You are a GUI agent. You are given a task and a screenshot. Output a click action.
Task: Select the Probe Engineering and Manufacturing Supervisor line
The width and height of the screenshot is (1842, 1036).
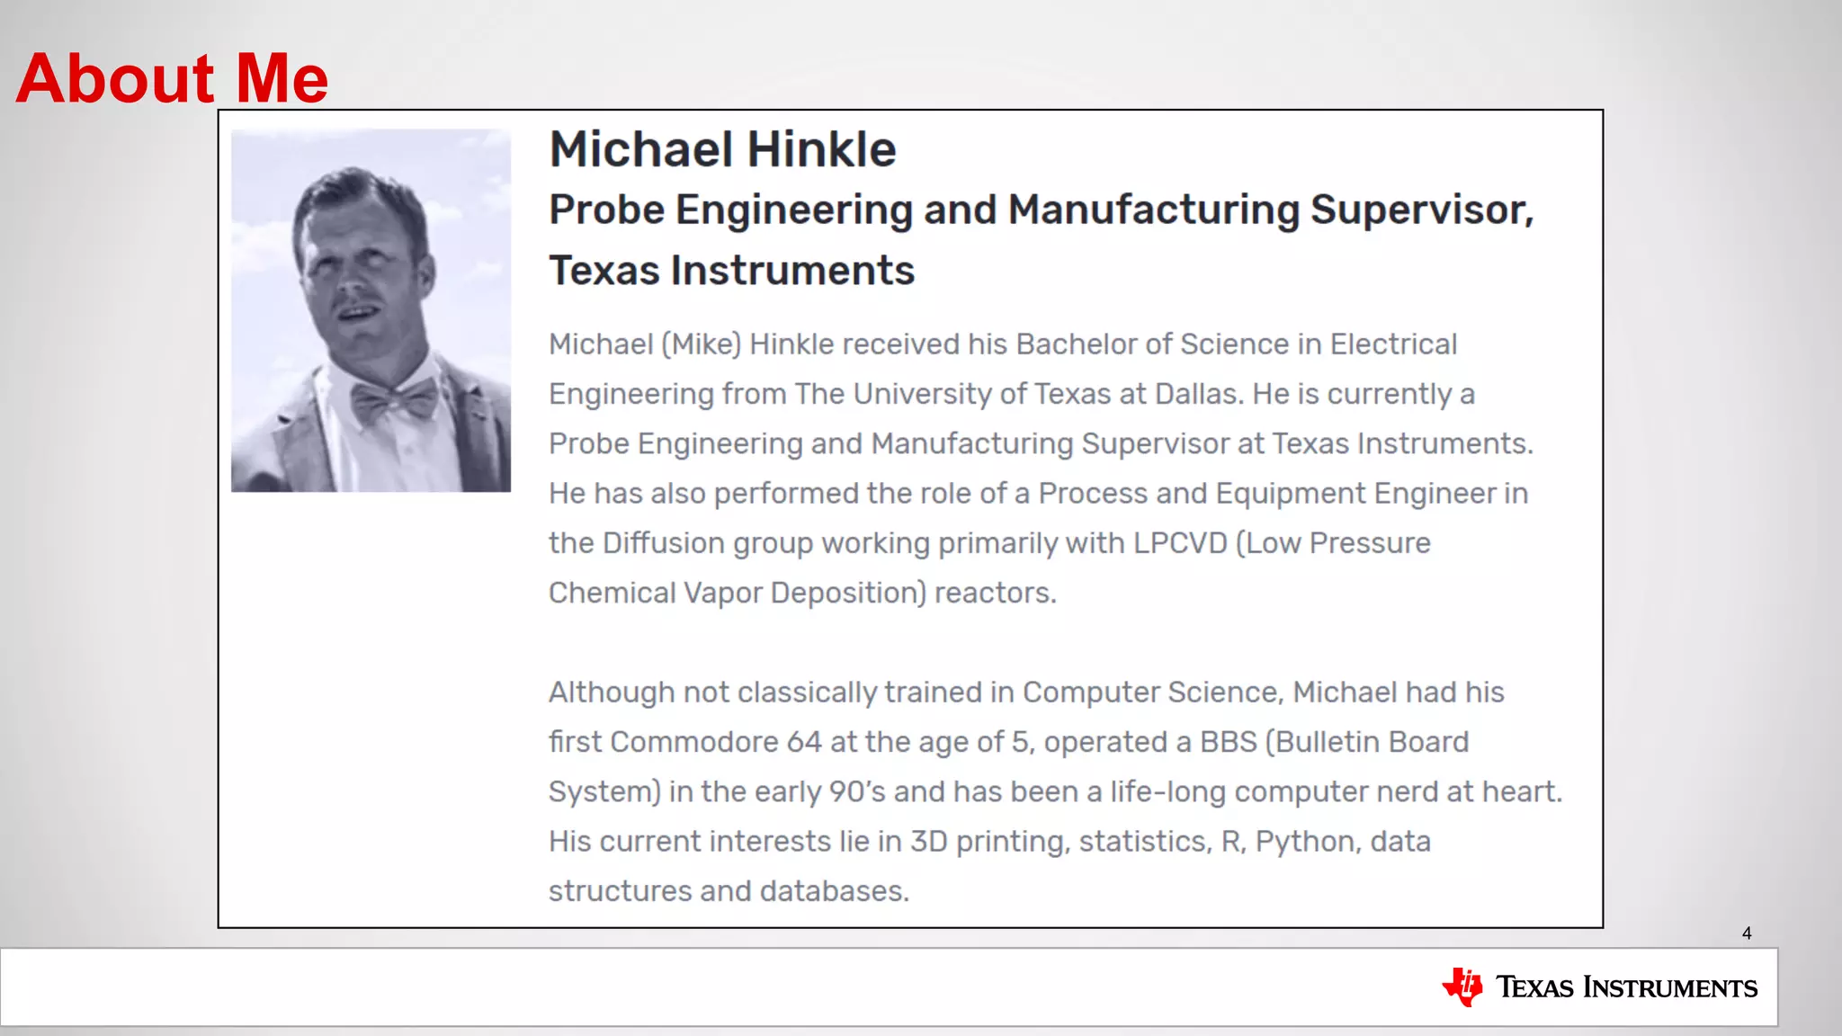[1041, 210]
